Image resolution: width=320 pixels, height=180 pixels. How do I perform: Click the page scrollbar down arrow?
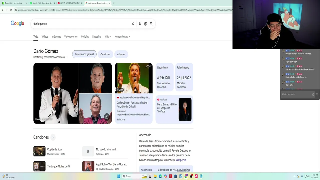[319, 171]
